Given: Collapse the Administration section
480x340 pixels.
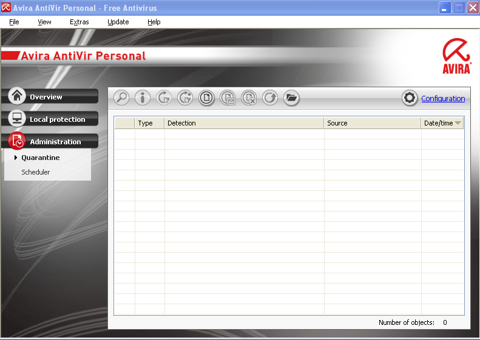Looking at the screenshot, I should coord(50,141).
